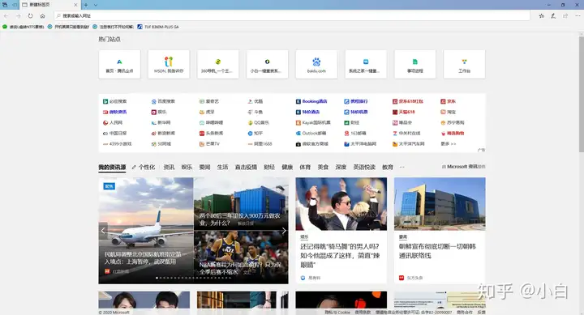The height and width of the screenshot is (315, 584).
Task: Open 个性化 with the pencil icon
Action: tap(144, 167)
